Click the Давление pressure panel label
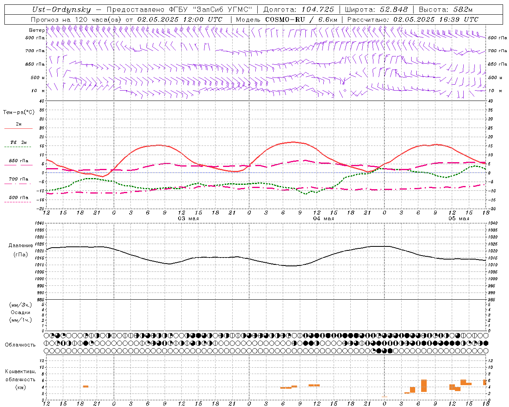 point(21,246)
